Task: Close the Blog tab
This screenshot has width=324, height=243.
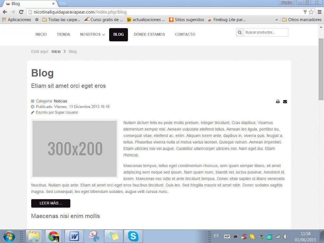Action: [53, 4]
